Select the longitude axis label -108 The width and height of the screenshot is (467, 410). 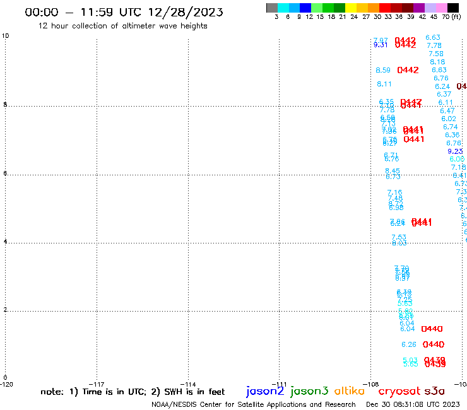pos(370,384)
